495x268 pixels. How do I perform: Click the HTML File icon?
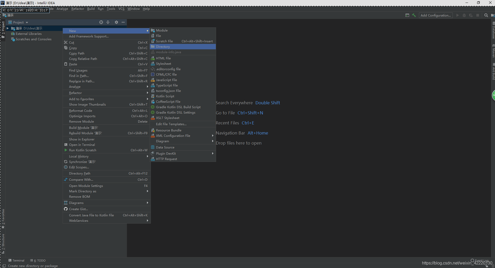(153, 58)
